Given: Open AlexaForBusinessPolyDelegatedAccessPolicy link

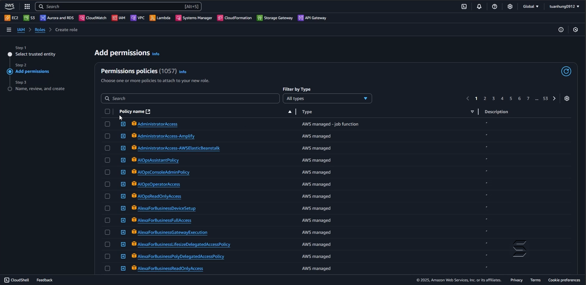Looking at the screenshot, I should (181, 256).
